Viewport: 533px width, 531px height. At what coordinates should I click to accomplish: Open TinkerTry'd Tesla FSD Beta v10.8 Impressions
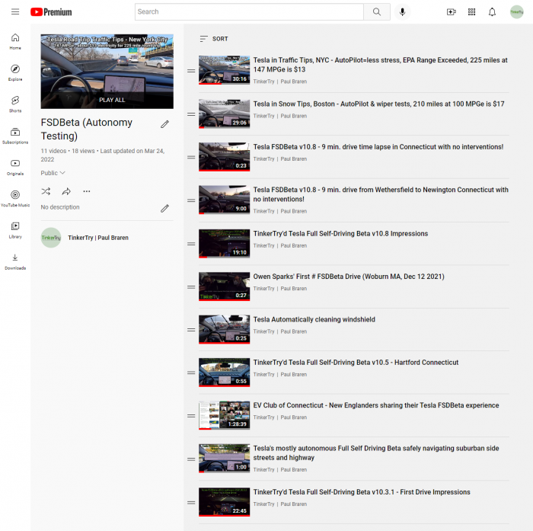pyautogui.click(x=340, y=234)
